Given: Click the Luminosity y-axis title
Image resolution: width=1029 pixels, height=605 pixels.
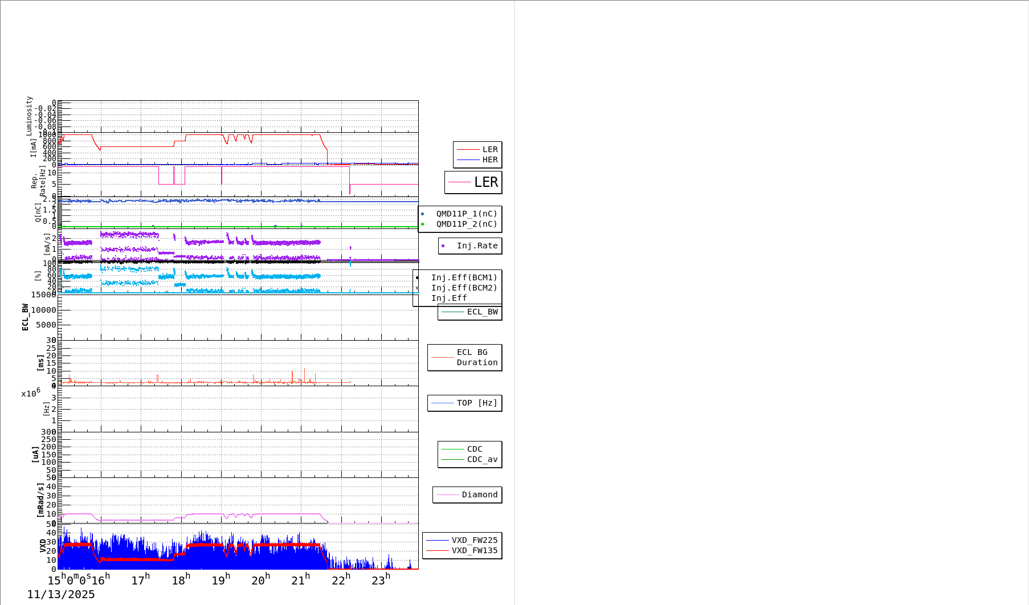Looking at the screenshot, I should tap(30, 116).
